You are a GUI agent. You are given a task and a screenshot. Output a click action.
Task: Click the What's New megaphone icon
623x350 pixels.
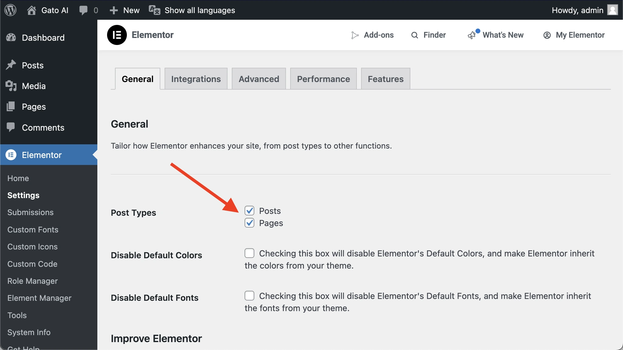(x=472, y=35)
